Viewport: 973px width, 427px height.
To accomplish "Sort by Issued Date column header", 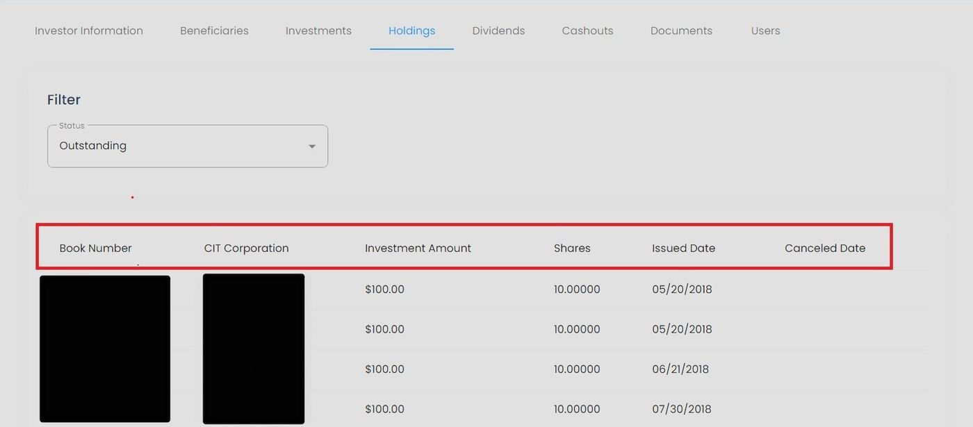I will pyautogui.click(x=683, y=248).
